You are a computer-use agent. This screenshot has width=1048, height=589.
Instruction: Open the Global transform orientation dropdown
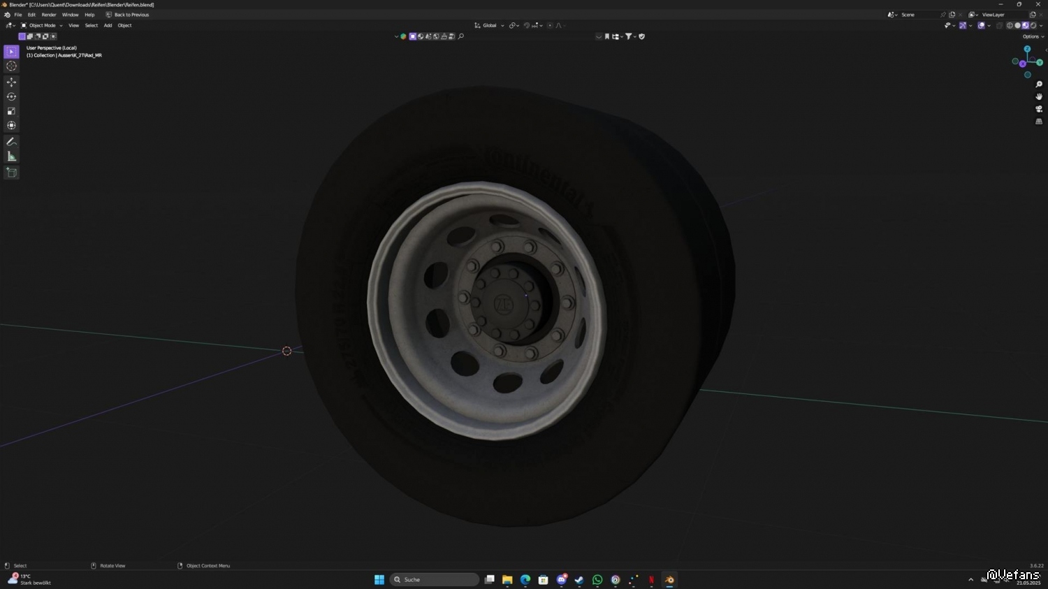(489, 26)
